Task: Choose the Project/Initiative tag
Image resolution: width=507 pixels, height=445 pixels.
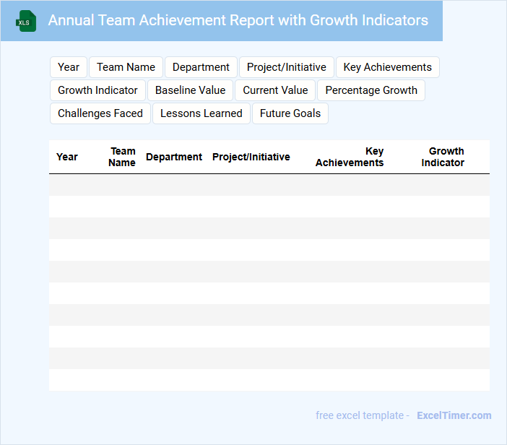Action: pyautogui.click(x=286, y=67)
